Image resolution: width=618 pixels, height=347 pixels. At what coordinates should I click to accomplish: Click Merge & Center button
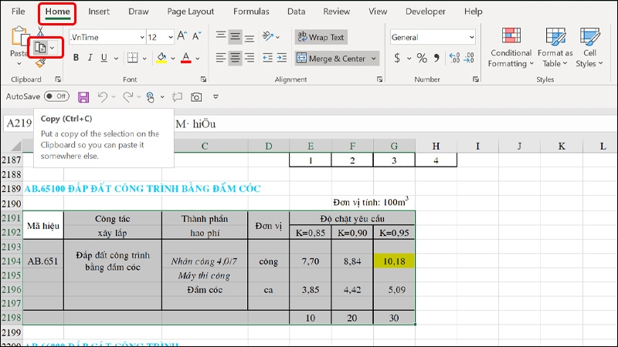click(332, 59)
